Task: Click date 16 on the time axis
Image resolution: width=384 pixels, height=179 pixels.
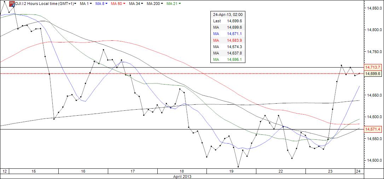Action: point(83,171)
